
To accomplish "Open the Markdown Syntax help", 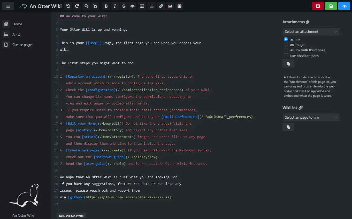I will pos(71,216).
